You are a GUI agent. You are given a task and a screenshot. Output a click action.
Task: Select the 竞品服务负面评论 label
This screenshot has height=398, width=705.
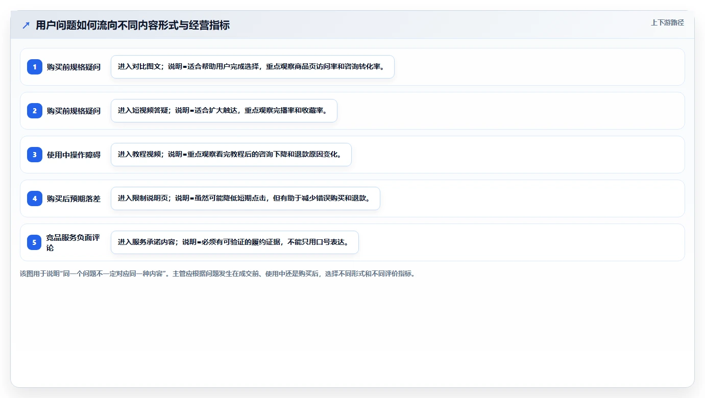(x=74, y=242)
